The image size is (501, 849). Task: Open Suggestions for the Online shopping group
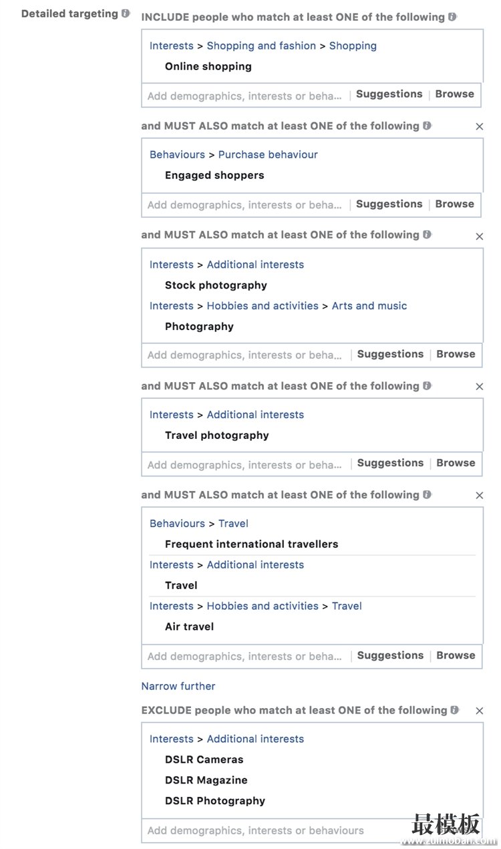[389, 94]
